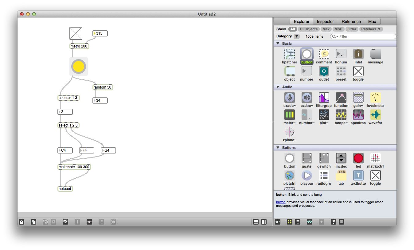Open the Reference tab

click(x=351, y=21)
